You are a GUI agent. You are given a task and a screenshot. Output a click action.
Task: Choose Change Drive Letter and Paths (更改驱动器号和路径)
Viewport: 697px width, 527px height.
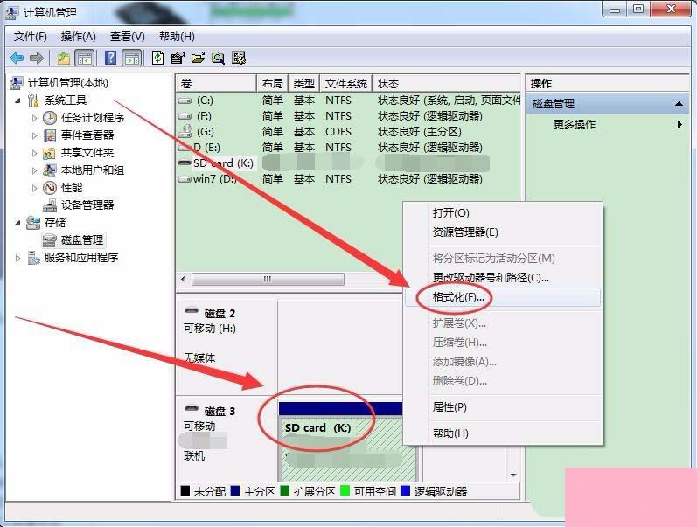503,278
